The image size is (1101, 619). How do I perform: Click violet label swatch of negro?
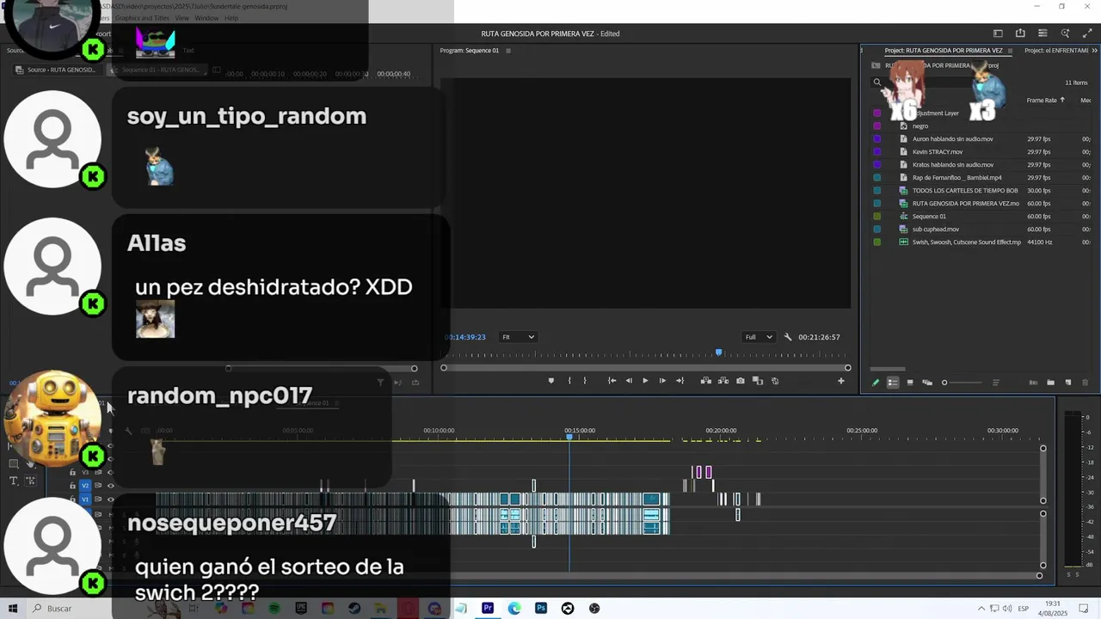point(876,126)
